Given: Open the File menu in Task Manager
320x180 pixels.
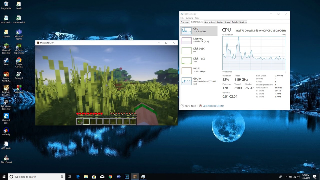Looking at the screenshot, I should click(x=182, y=18).
